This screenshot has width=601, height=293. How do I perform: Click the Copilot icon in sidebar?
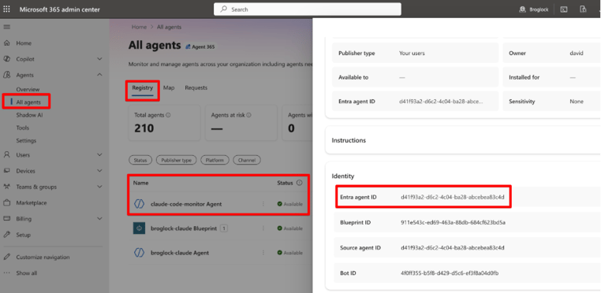click(x=6, y=59)
